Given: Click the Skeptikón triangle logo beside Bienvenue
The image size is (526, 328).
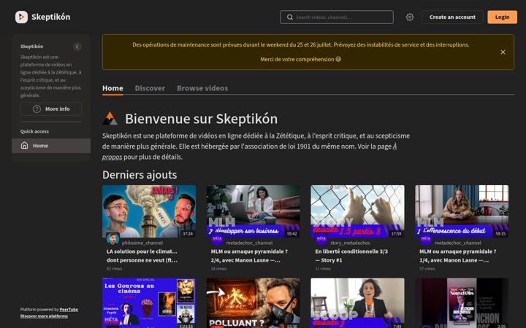Looking at the screenshot, I should point(110,119).
